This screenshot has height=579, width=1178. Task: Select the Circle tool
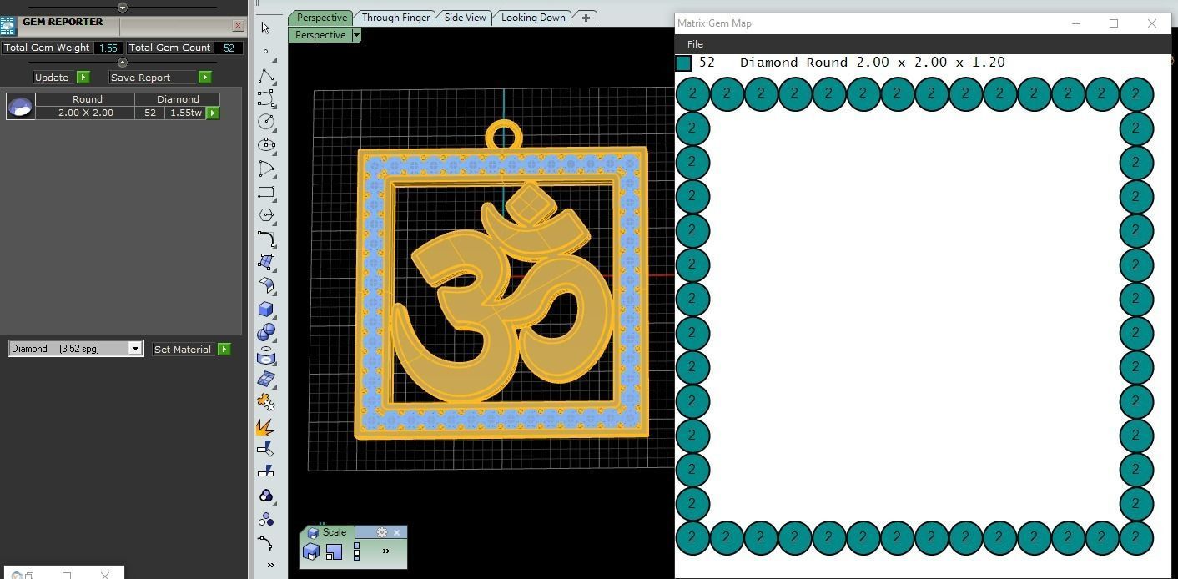pos(266,122)
